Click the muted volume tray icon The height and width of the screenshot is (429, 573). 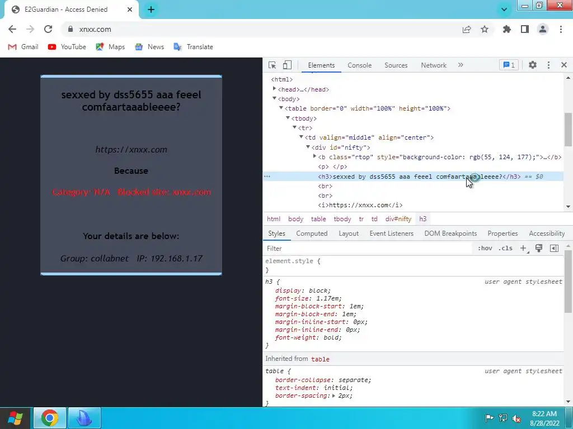516,418
